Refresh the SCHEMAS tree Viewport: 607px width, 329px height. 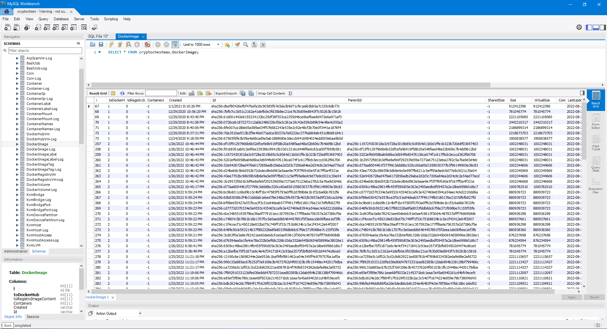pyautogui.click(x=78, y=44)
